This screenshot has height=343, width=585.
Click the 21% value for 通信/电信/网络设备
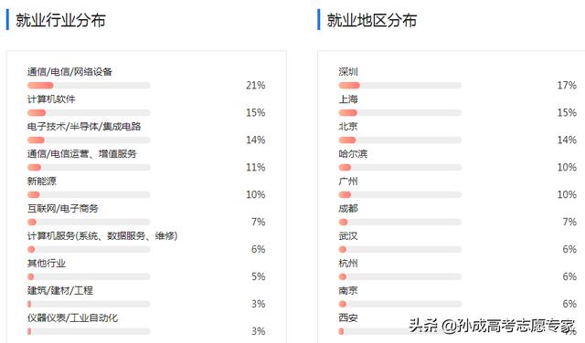click(x=256, y=86)
